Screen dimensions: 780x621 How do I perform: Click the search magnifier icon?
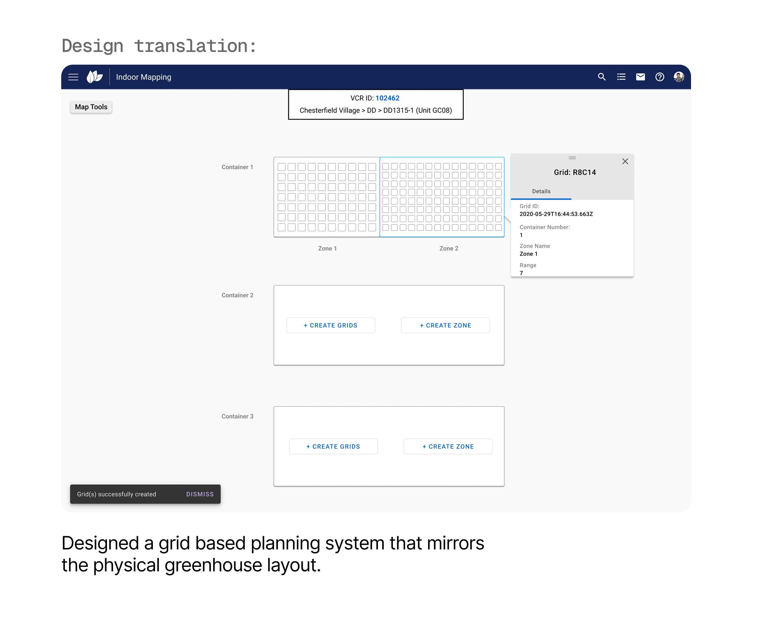coord(601,77)
